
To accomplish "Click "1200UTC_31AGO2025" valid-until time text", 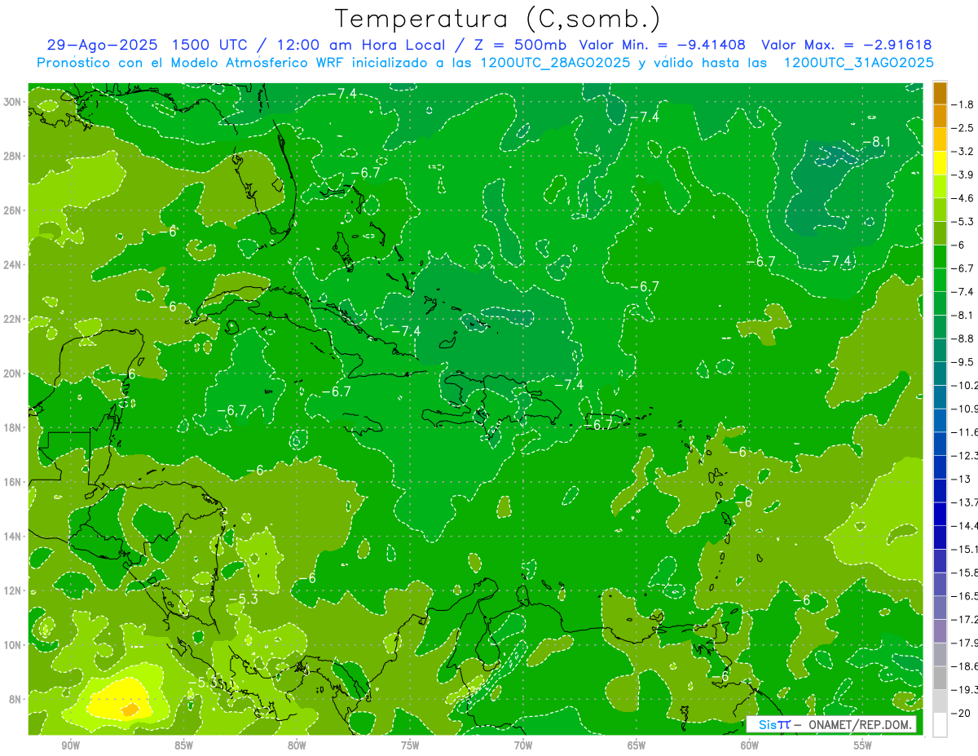I will pos(858,63).
